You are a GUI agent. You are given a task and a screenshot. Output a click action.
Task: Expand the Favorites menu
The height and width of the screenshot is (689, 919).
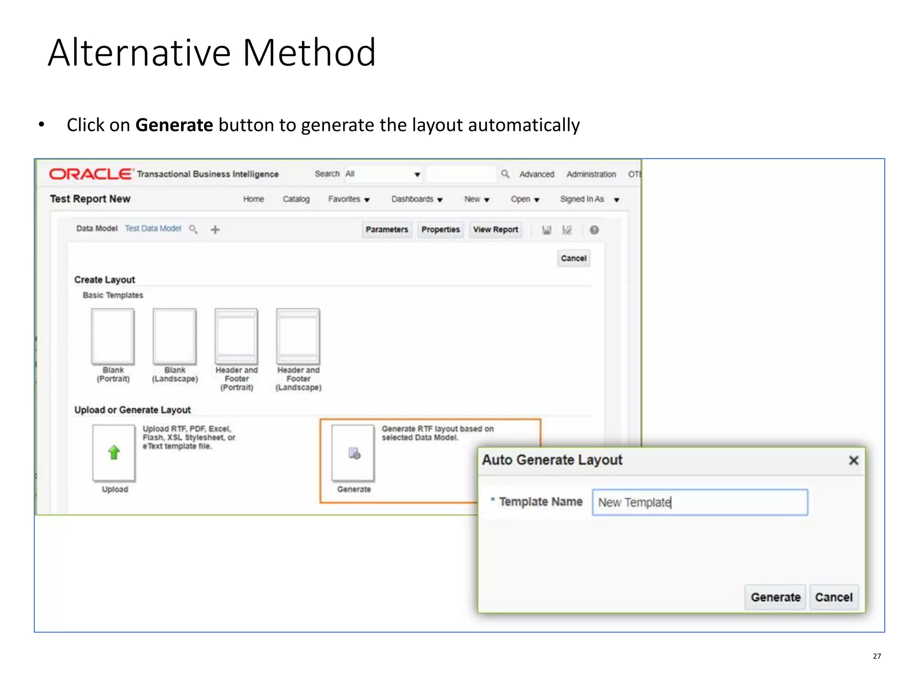pos(349,199)
